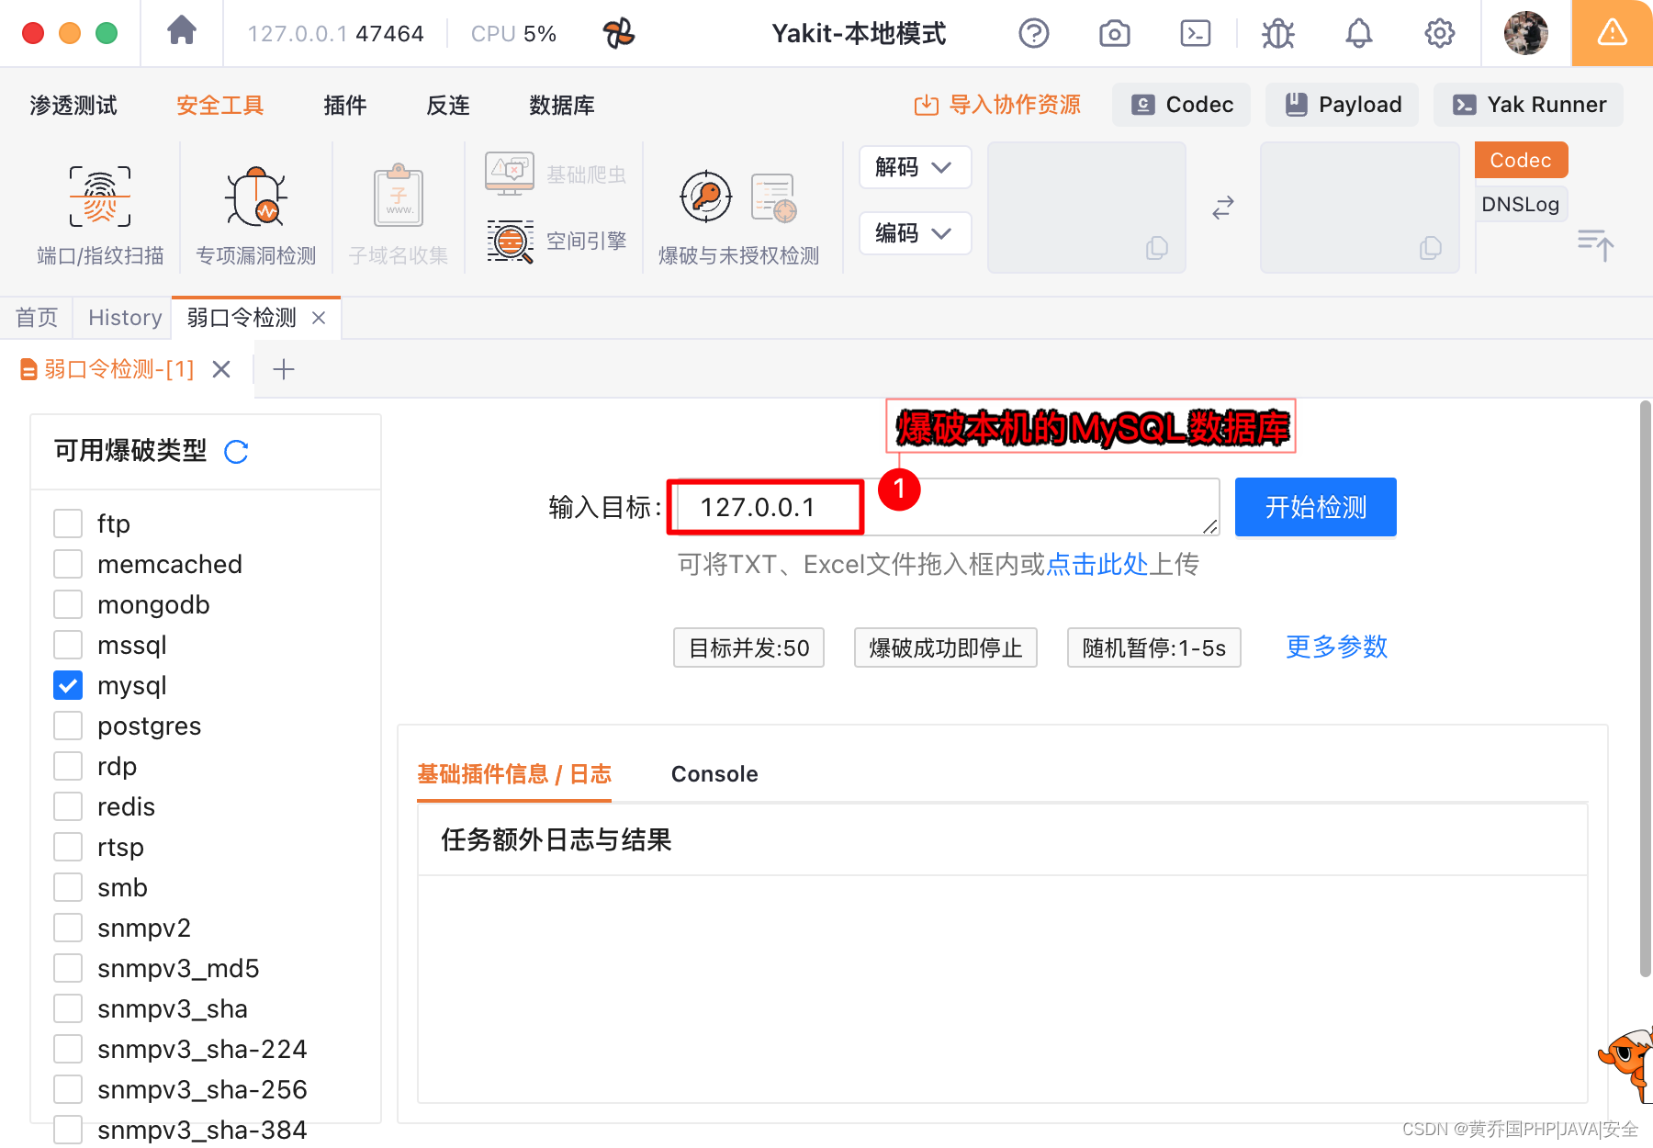
Task: Open 基础爬虫 crawler tool
Action: click(x=556, y=174)
